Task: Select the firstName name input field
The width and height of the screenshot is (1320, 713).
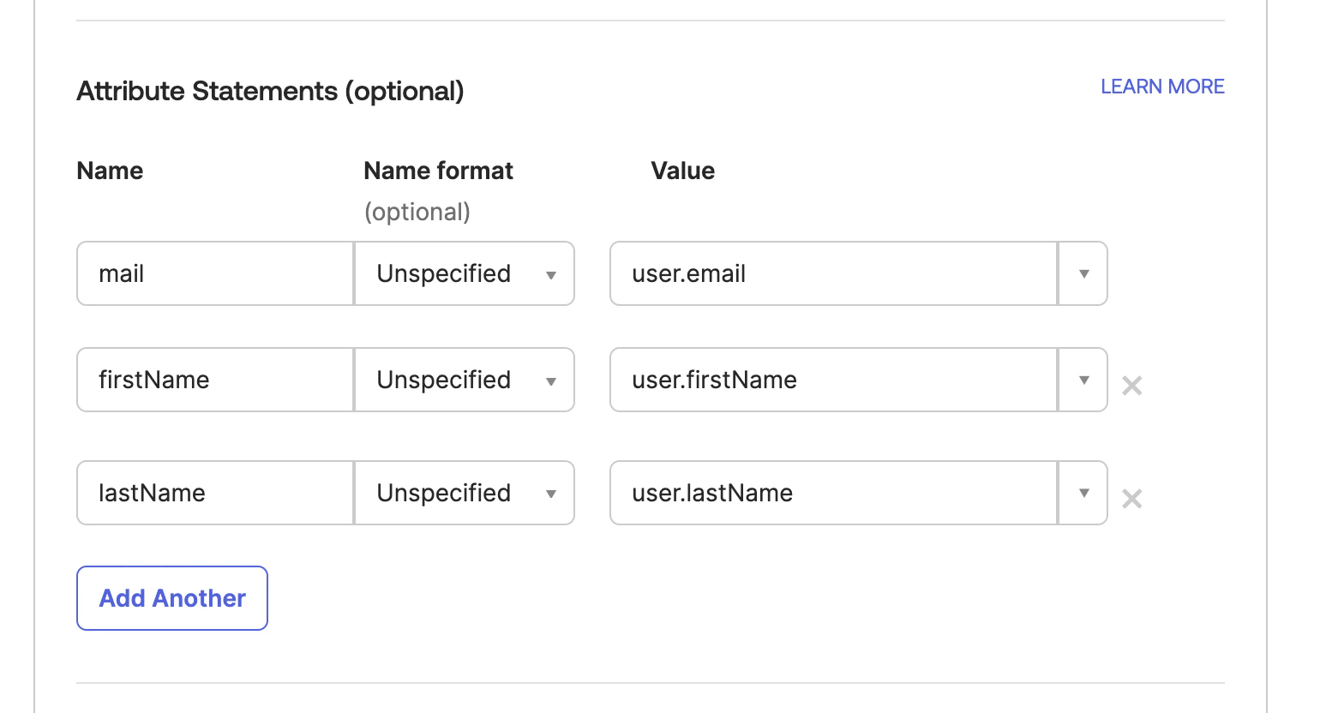Action: [214, 380]
